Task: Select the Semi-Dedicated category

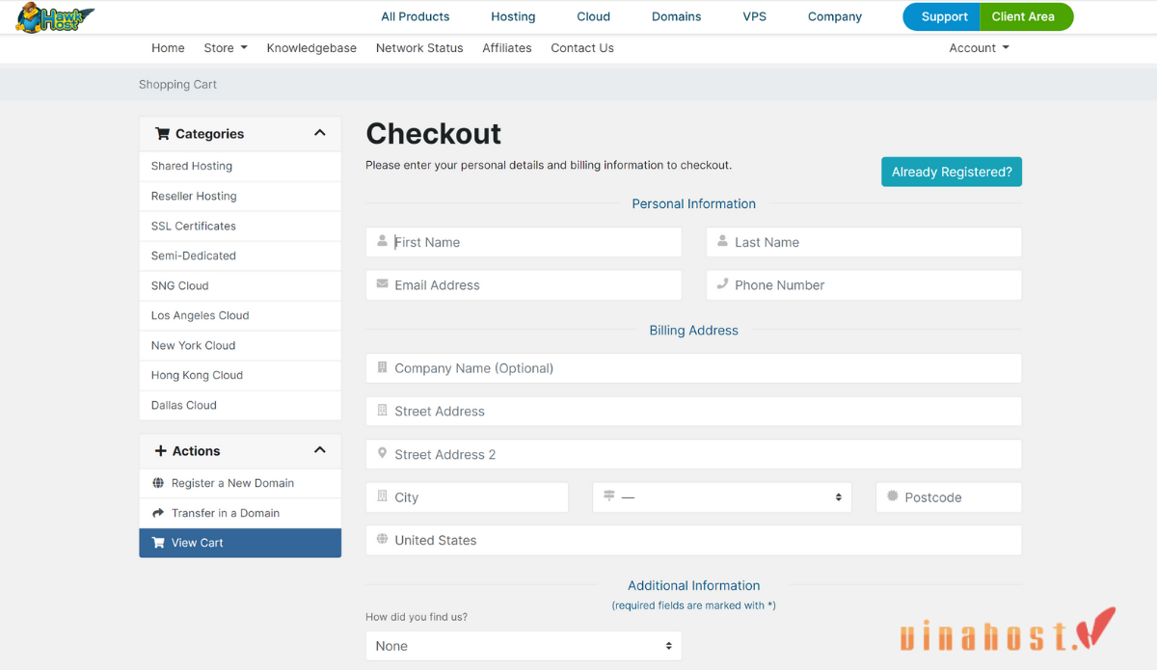Action: pos(240,255)
